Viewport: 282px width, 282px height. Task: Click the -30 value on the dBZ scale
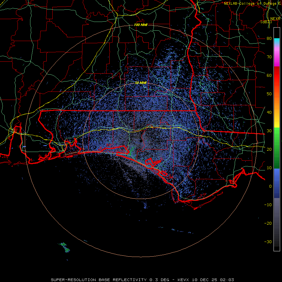(268, 242)
